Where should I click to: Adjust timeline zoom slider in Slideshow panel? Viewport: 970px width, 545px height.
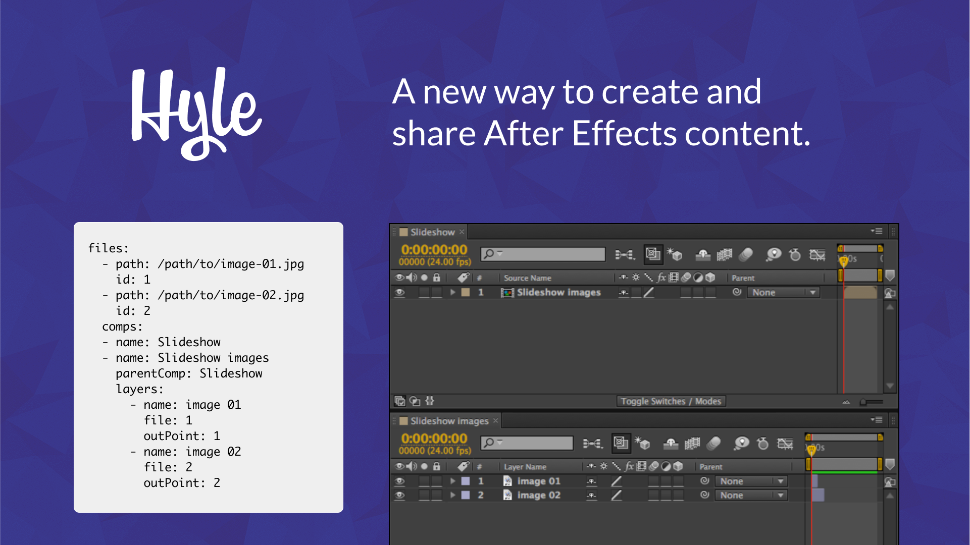[872, 402]
